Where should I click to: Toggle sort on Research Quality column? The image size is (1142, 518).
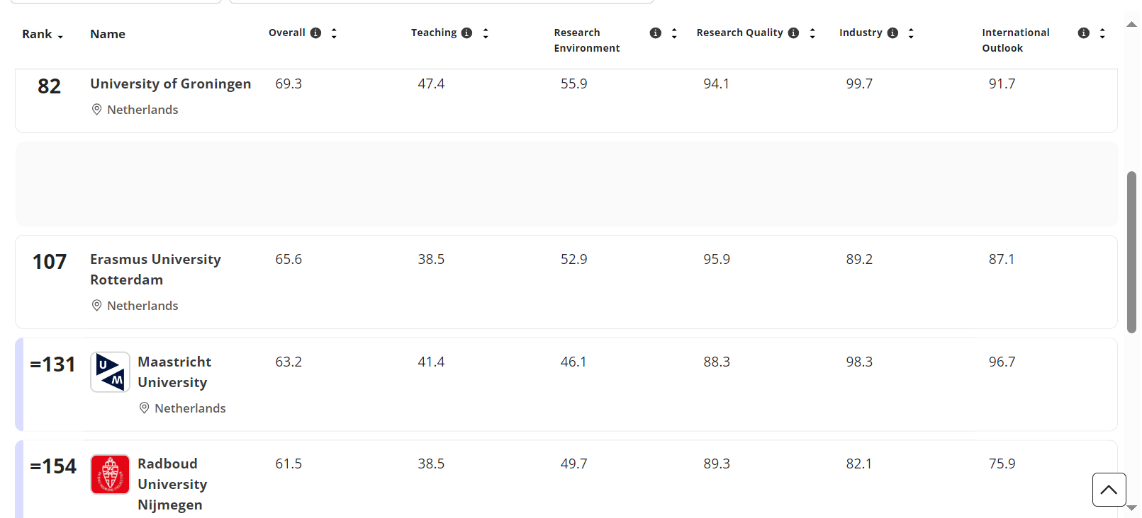812,33
